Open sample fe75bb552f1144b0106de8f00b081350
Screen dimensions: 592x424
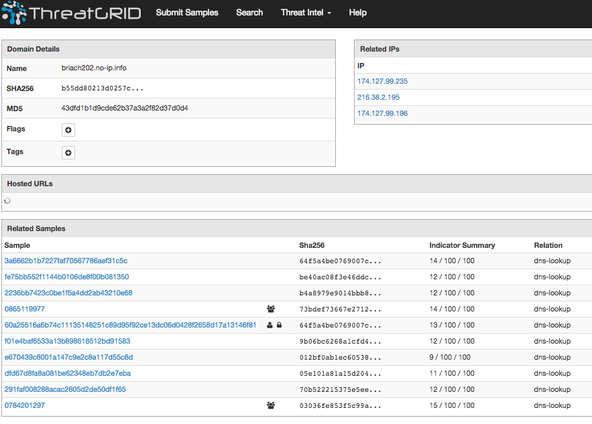tap(66, 277)
